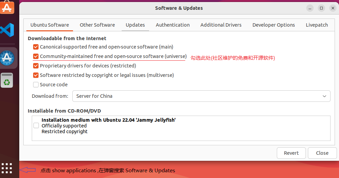Image resolution: width=339 pixels, height=178 pixels.
Task: Select Software & Updates dock icon
Action: click(x=7, y=58)
